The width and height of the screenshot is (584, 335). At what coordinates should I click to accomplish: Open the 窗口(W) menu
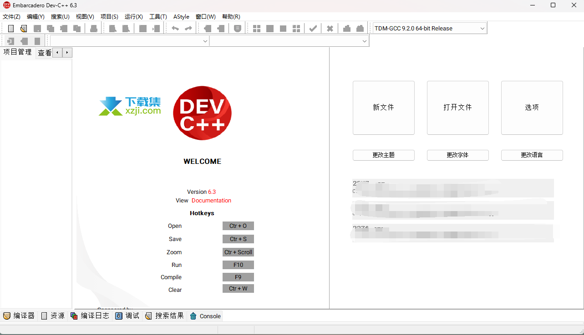(x=206, y=17)
